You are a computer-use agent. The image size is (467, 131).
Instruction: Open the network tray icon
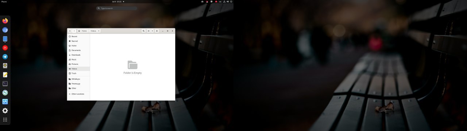tap(224, 1)
